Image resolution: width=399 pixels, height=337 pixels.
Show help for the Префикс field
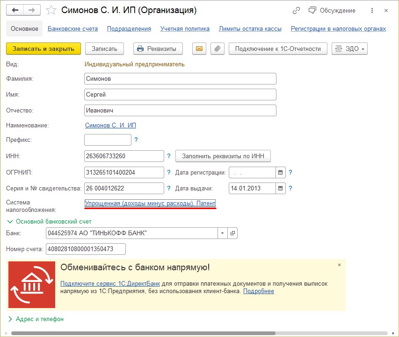pos(136,140)
